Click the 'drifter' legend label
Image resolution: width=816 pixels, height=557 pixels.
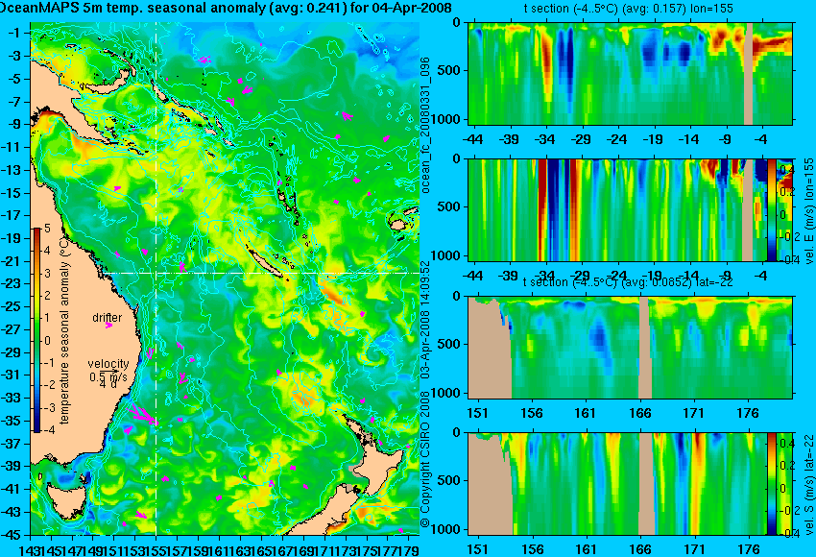[x=108, y=318]
